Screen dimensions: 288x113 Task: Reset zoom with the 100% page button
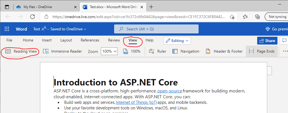coord(132,51)
